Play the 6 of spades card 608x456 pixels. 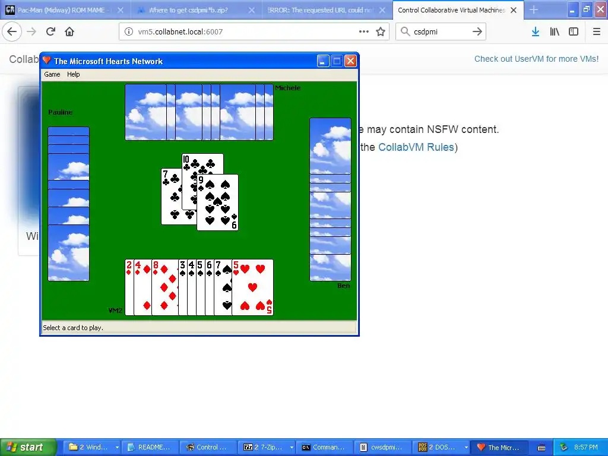pos(210,287)
